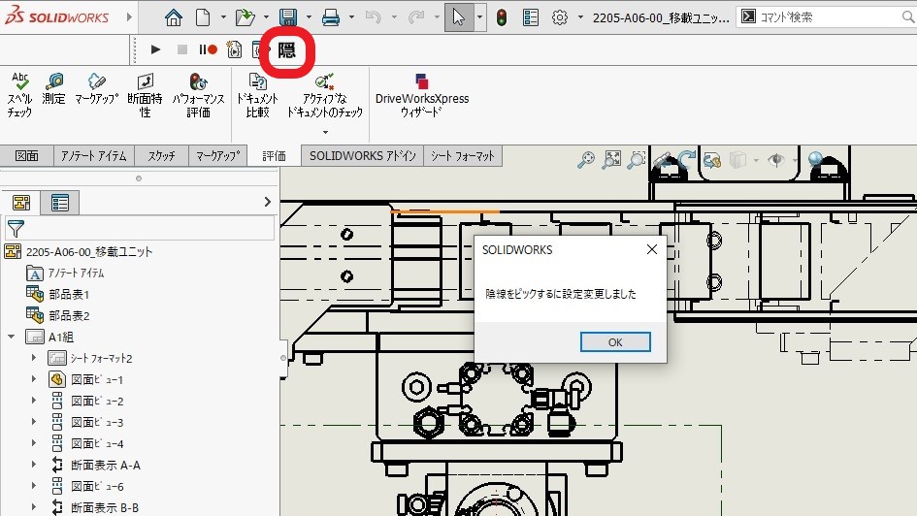This screenshot has width=917, height=516.
Task: Open the options gear dropdown arrow
Action: point(580,17)
